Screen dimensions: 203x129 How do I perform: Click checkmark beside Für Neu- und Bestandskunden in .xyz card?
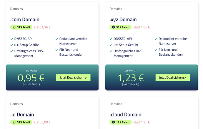click(156, 50)
